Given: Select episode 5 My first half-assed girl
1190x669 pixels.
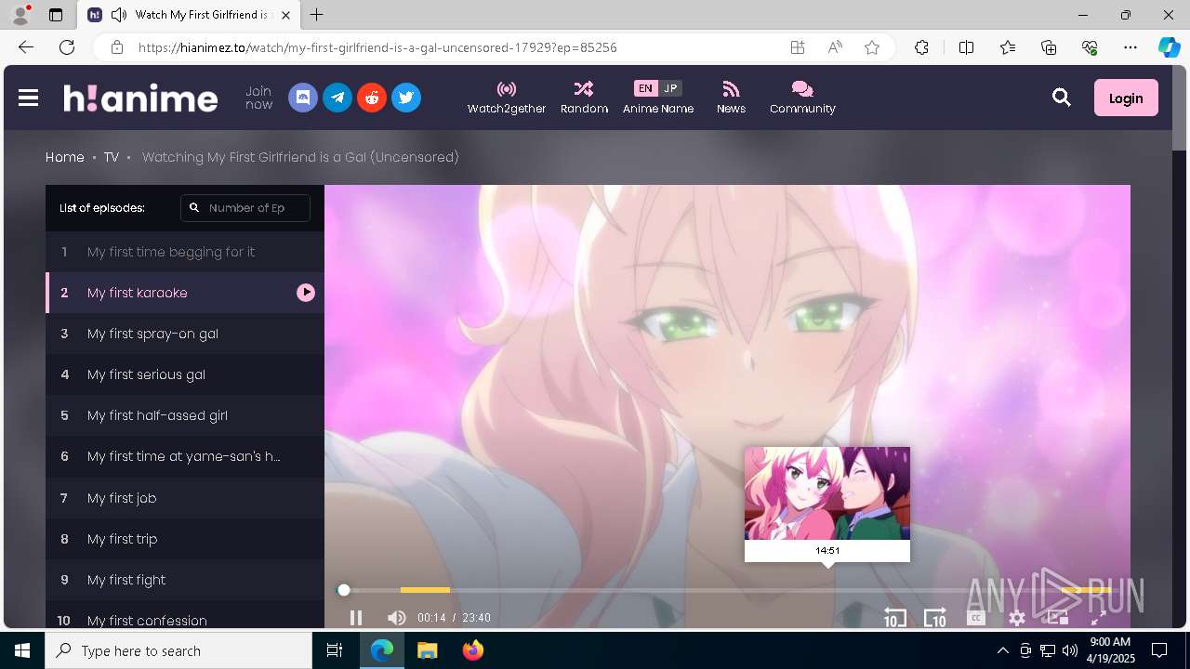Looking at the screenshot, I should (185, 415).
